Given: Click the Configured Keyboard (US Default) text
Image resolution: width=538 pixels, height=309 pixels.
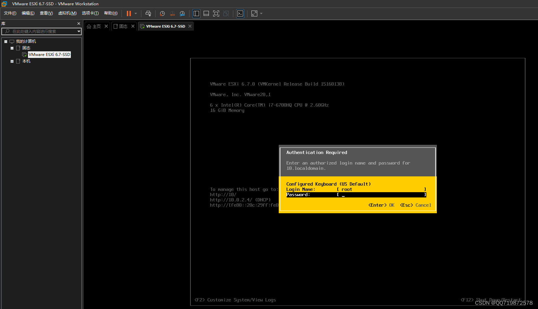Looking at the screenshot, I should (328, 184).
